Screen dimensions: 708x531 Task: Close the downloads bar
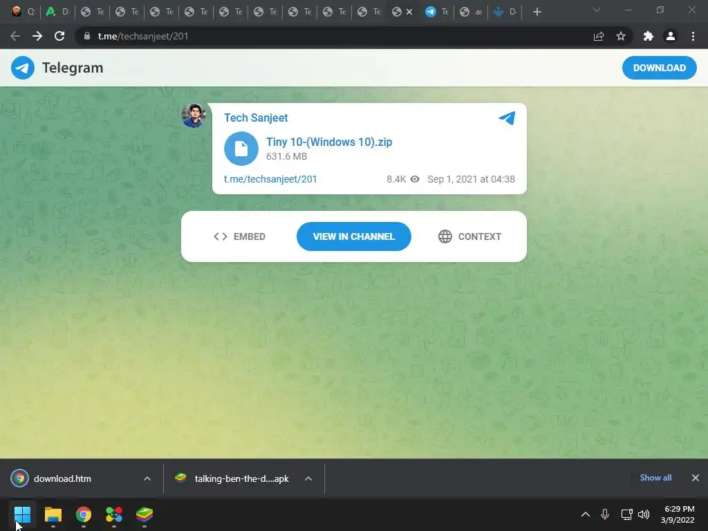click(x=696, y=478)
